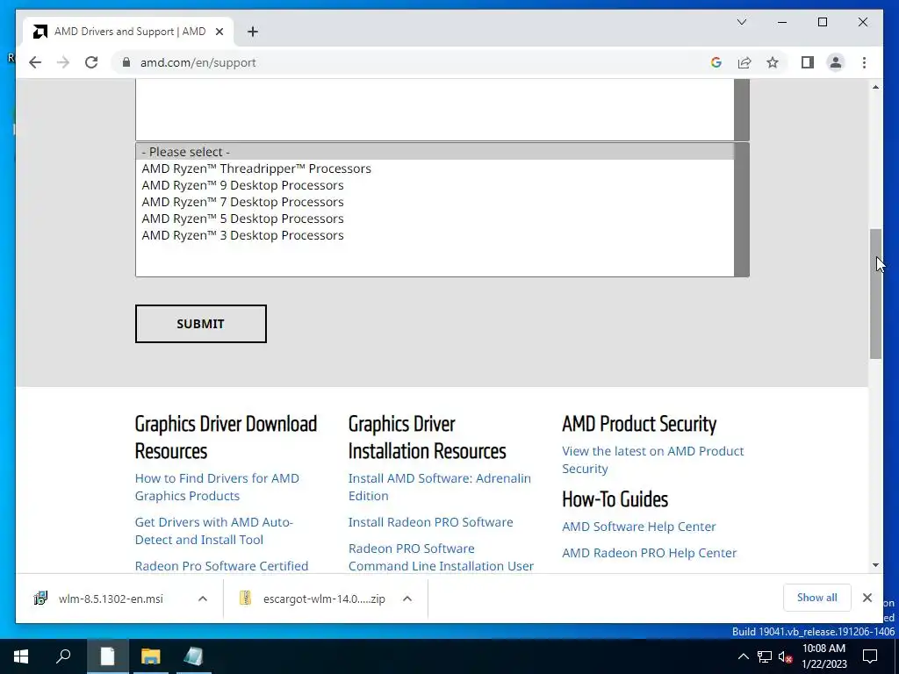Screen dimensions: 899x674
Task: Click the browser forward arrow
Action: pyautogui.click(x=63, y=62)
